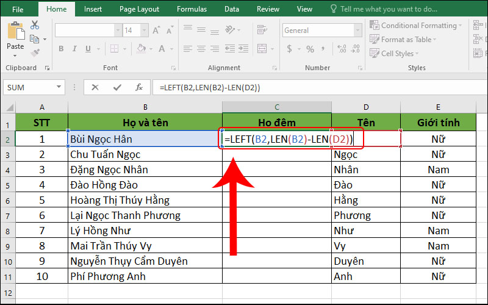Click the Format Painter brush icon

(35, 53)
